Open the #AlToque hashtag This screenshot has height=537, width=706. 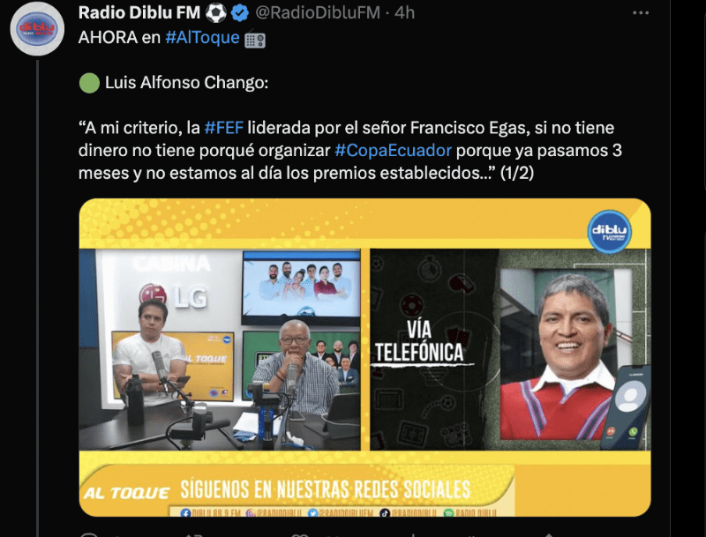tap(202, 37)
